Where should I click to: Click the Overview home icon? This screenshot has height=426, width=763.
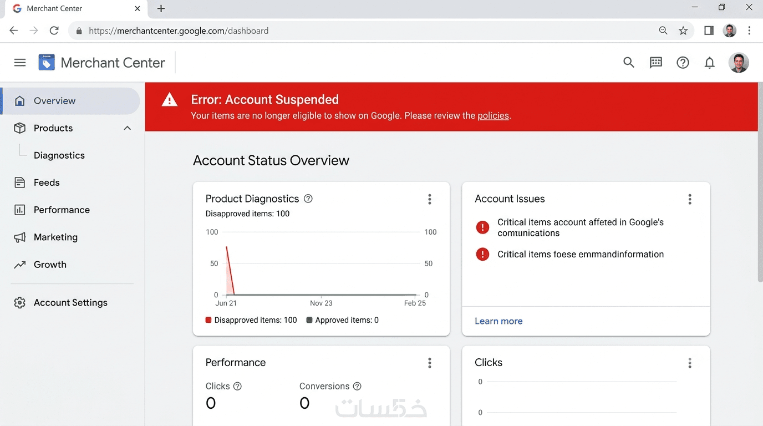20,101
